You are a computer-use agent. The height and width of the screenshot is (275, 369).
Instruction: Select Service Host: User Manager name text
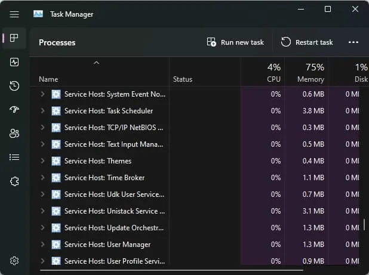(x=107, y=245)
